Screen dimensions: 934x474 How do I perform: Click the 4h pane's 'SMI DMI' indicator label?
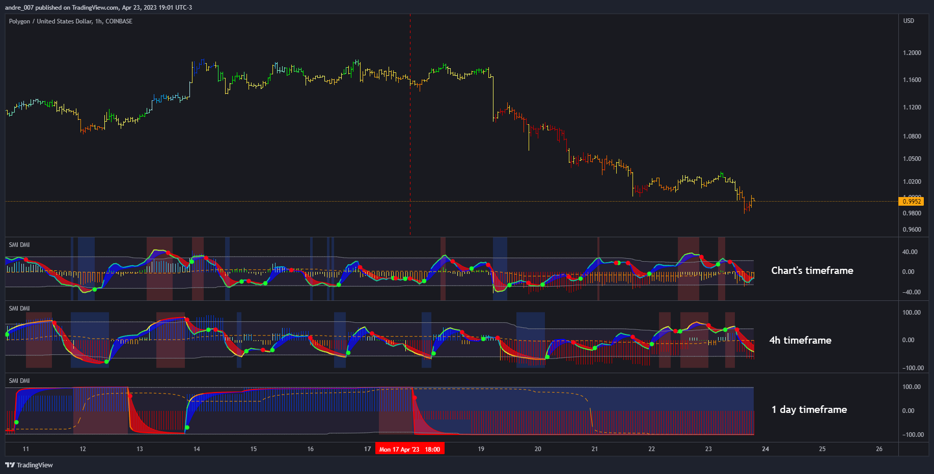[x=19, y=309]
